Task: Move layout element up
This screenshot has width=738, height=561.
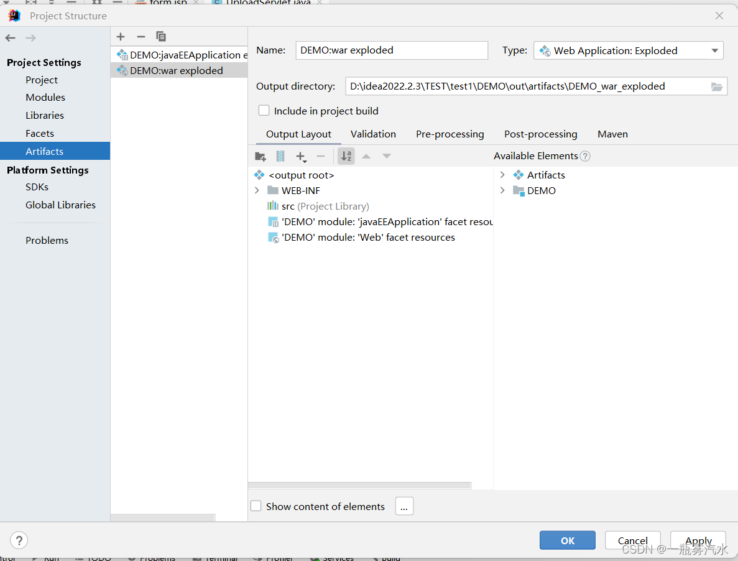Action: point(366,156)
